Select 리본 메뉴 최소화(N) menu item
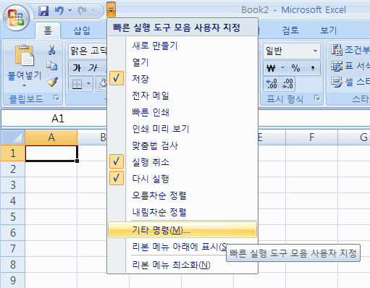This screenshot has height=288, width=370. coord(182,265)
